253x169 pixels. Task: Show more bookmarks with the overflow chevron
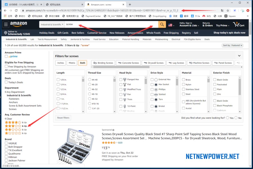click(248, 16)
